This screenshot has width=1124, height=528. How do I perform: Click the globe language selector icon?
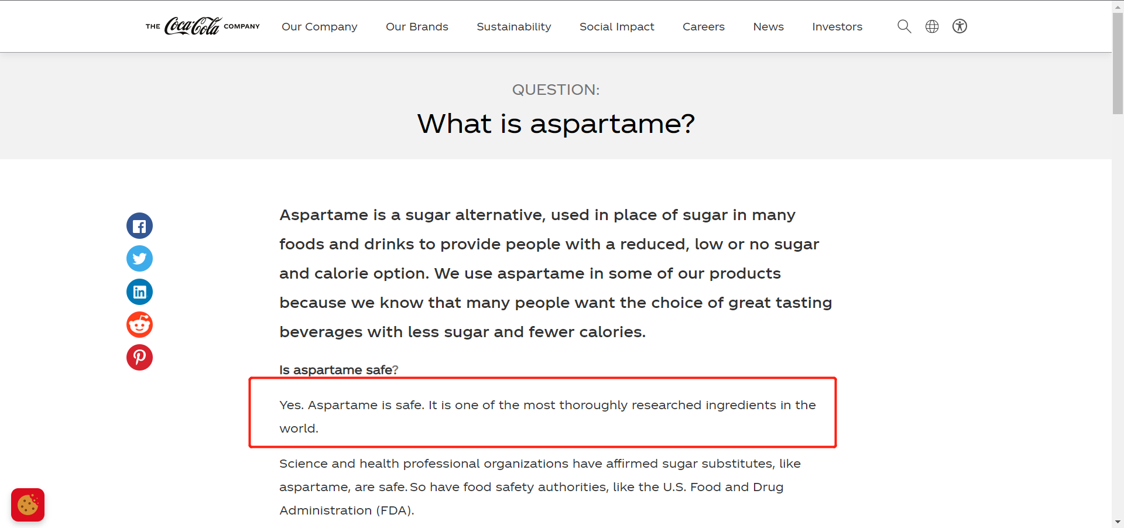(932, 26)
